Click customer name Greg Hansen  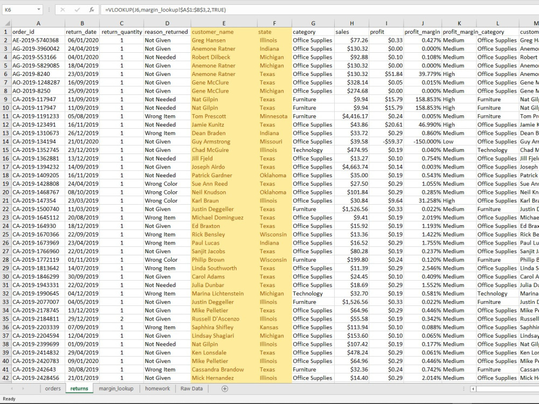click(x=224, y=40)
